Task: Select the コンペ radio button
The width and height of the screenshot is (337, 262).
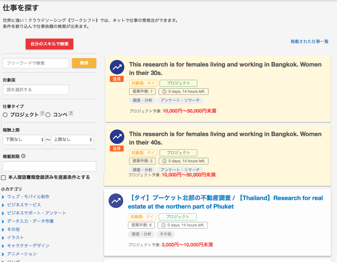Action: [48, 115]
